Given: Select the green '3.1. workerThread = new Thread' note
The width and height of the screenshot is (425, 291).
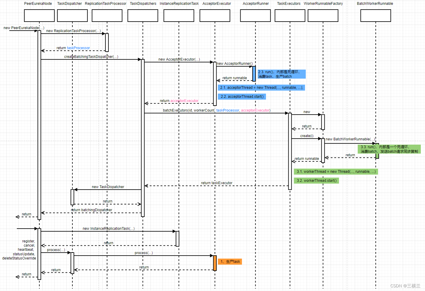Looking at the screenshot, I should (x=336, y=172).
